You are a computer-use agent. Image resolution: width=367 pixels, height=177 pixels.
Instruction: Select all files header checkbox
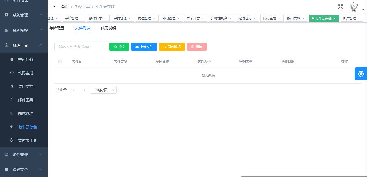60,61
